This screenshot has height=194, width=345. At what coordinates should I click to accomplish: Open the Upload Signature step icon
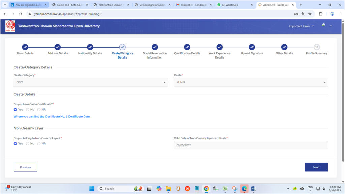coord(252,47)
